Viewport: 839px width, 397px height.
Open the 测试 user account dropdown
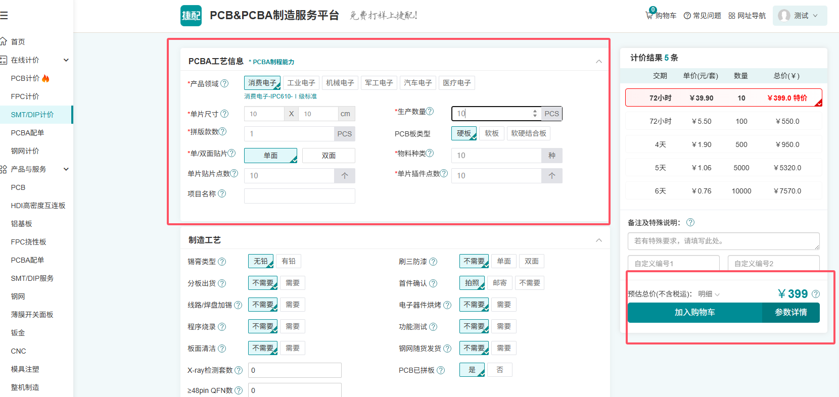coord(800,16)
